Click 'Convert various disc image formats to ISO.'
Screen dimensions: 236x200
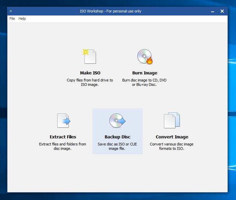[x=172, y=146]
